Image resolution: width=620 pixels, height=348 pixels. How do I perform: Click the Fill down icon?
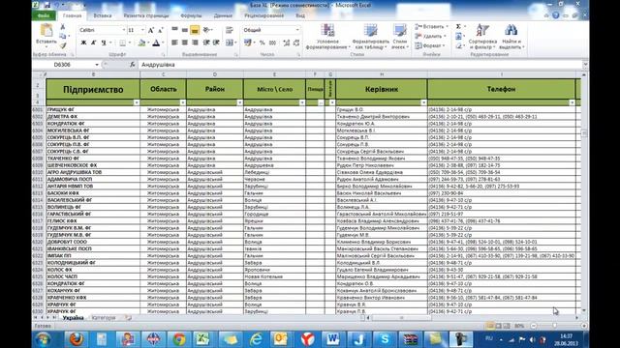(x=458, y=37)
